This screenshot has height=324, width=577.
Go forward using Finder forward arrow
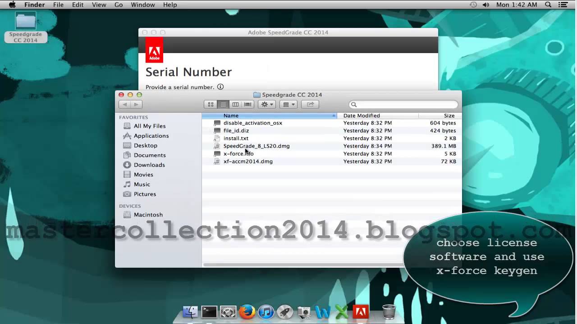pos(136,104)
